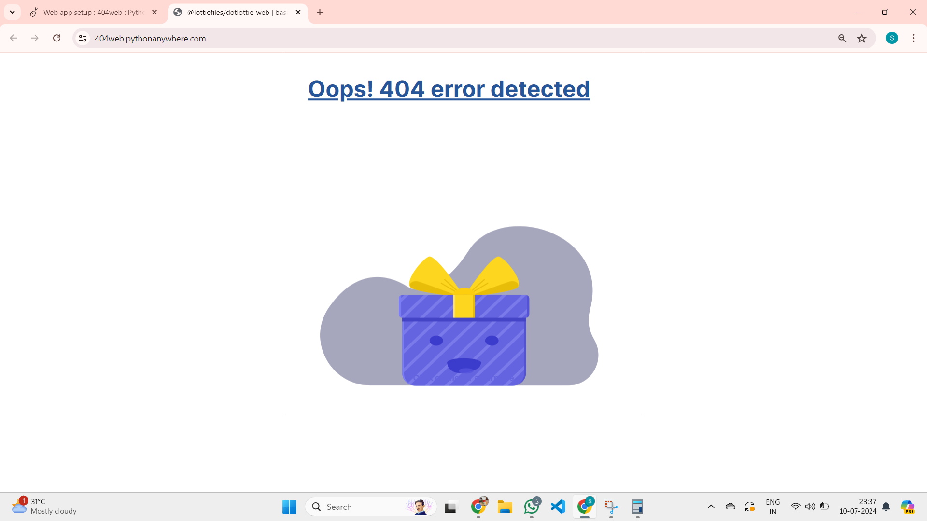
Task: Minimize the Chrome window
Action: [x=858, y=12]
